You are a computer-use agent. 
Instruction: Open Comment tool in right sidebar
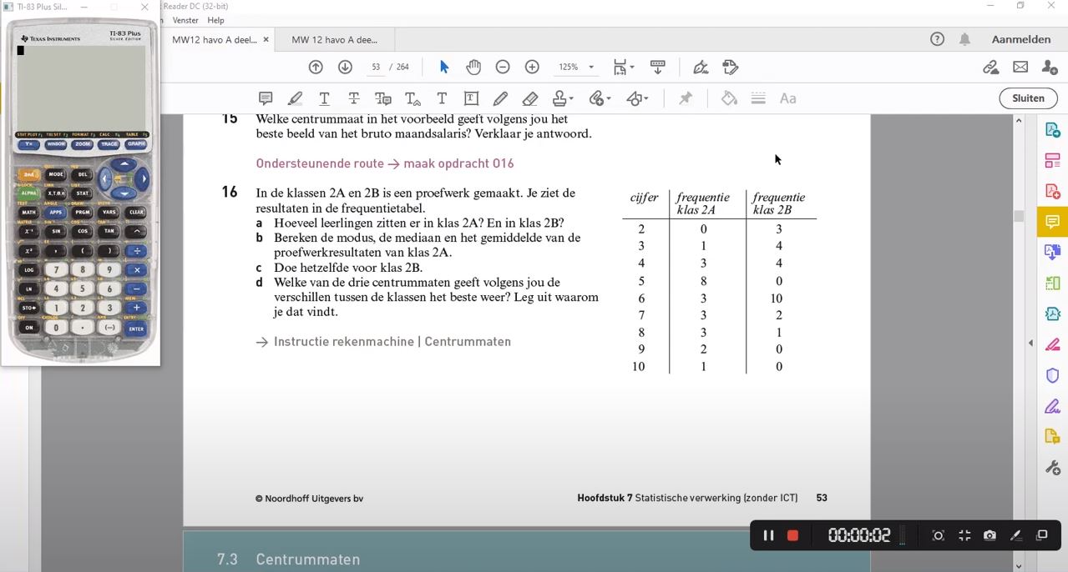coord(1052,222)
